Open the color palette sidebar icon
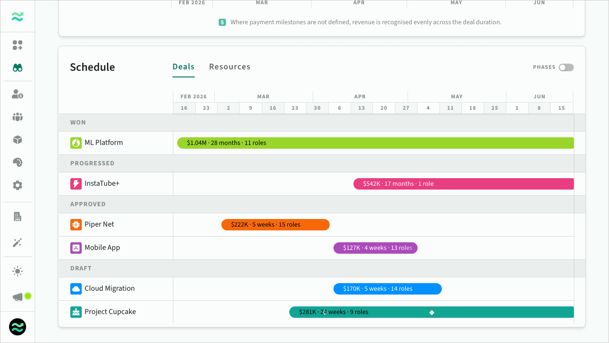Viewport: 609px width, 343px height. click(x=18, y=162)
